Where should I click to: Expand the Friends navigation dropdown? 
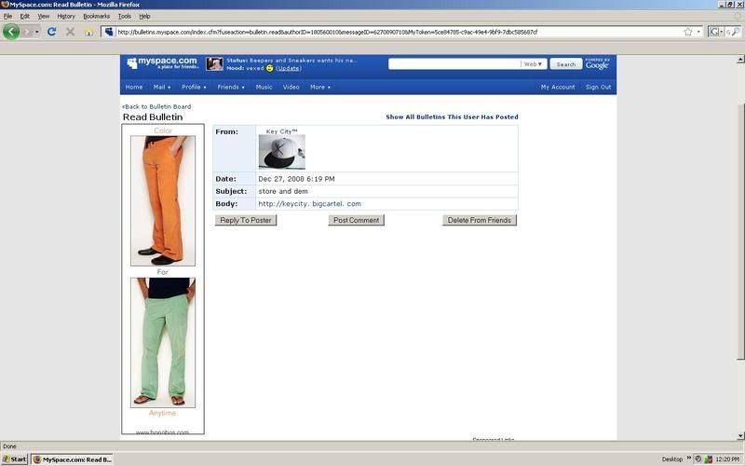pos(231,88)
